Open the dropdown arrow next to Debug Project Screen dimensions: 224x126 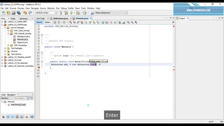point(81,13)
